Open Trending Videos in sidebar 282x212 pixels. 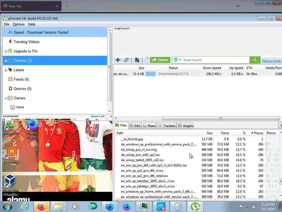(x=26, y=42)
